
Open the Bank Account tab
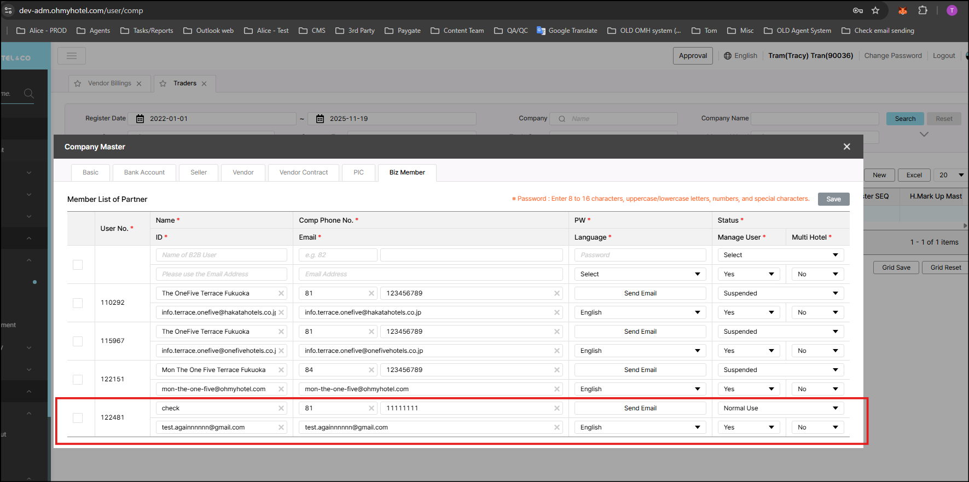click(x=144, y=172)
